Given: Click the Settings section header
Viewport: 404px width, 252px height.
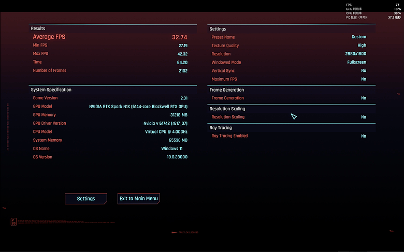Looking at the screenshot, I should point(218,29).
